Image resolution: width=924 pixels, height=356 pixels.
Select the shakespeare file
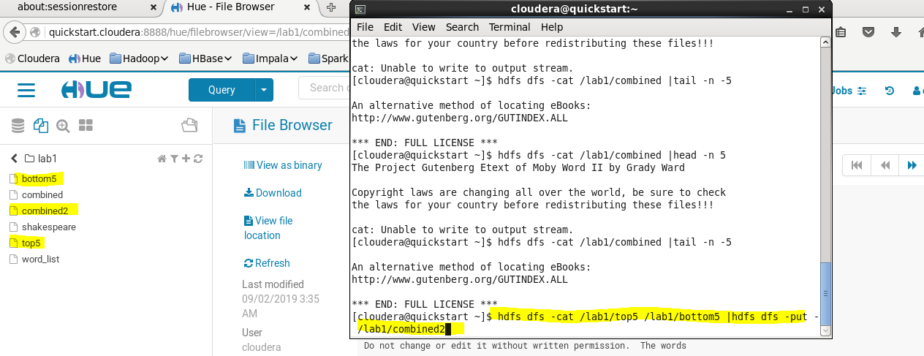tap(48, 227)
